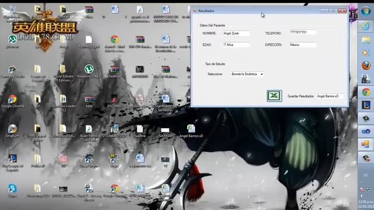Select the Play League of Legends shortcut
This screenshot has height=210, width=374.
12,163
